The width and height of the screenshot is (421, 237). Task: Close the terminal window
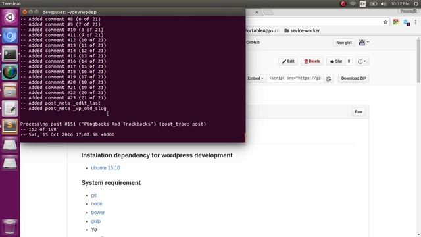click(25, 12)
